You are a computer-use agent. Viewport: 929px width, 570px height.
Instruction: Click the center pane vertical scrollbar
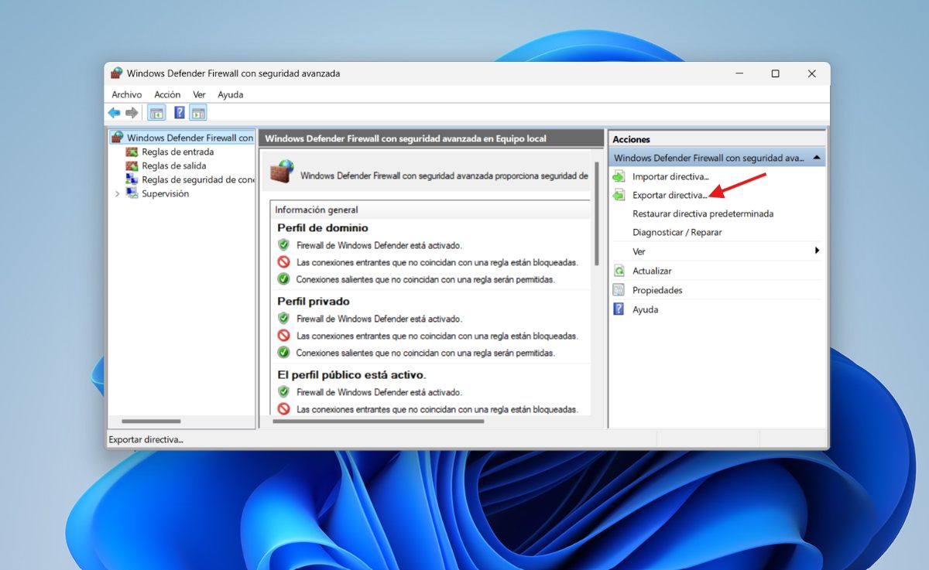[x=597, y=213]
